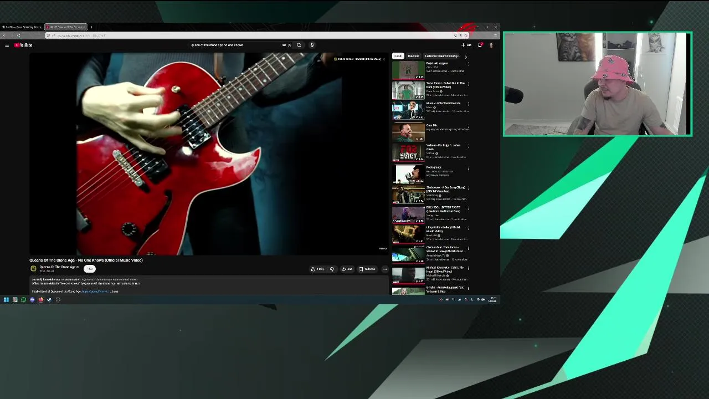Run search with the magnifier button

(299, 45)
